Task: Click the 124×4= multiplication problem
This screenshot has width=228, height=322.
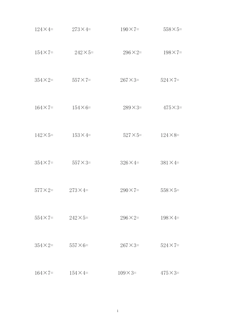Action: click(44, 29)
